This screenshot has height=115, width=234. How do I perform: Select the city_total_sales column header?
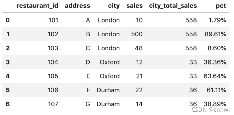click(x=173, y=6)
